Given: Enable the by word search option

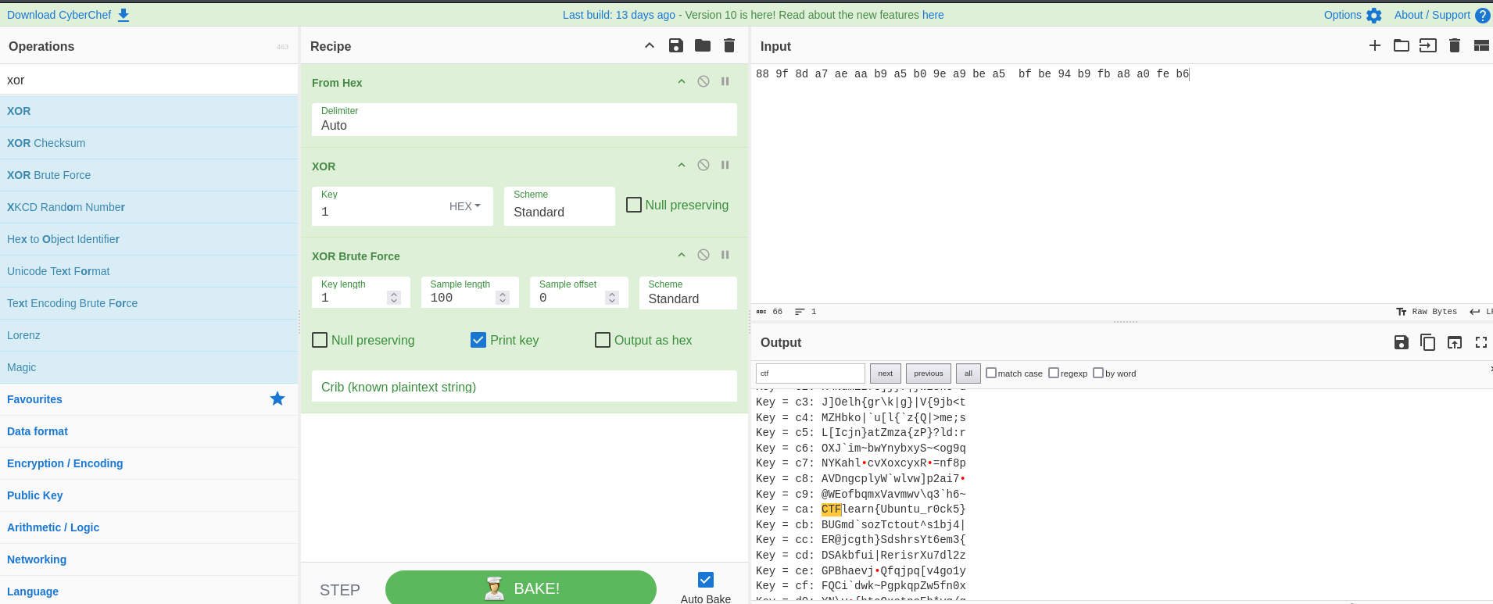Looking at the screenshot, I should [1098, 373].
